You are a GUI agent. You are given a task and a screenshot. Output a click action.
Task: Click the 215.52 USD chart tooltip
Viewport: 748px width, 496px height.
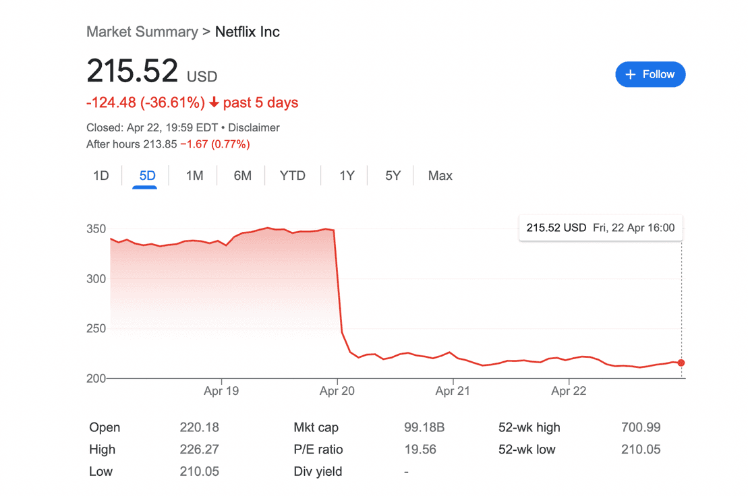tap(600, 228)
